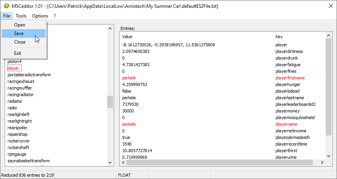
Task: Select rpmgauge in the list
Action: pos(17,154)
